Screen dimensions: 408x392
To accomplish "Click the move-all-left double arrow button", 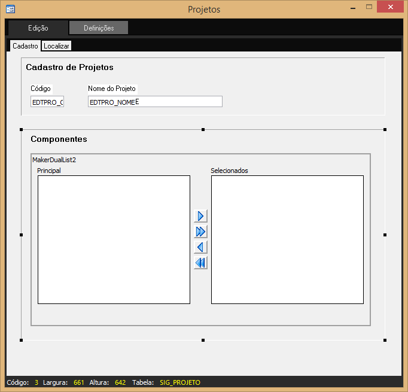I will coord(200,263).
